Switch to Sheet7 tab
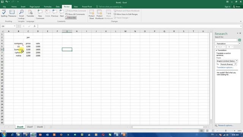Screen dimensions: 243x137 [30, 127]
